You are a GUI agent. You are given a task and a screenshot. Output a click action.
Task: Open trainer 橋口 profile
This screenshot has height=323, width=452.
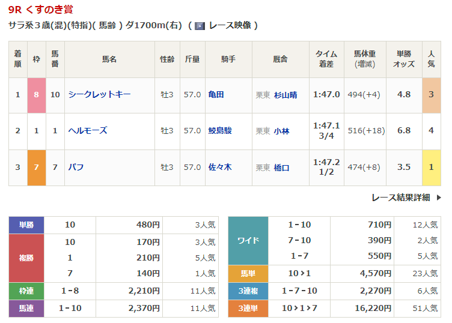click(x=281, y=167)
